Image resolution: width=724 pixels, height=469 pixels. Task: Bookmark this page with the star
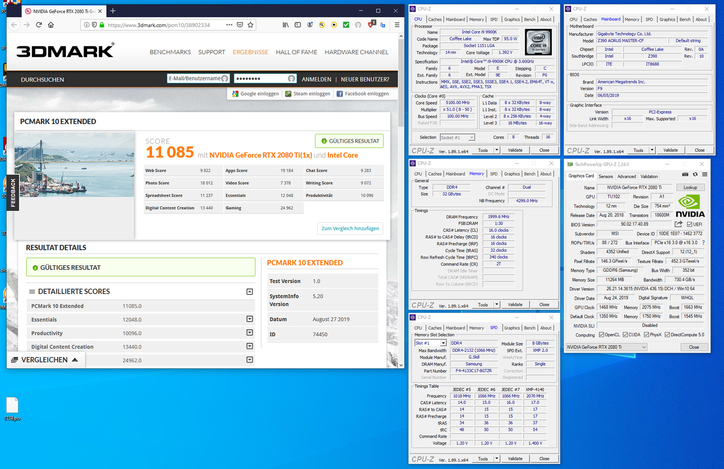(x=250, y=25)
